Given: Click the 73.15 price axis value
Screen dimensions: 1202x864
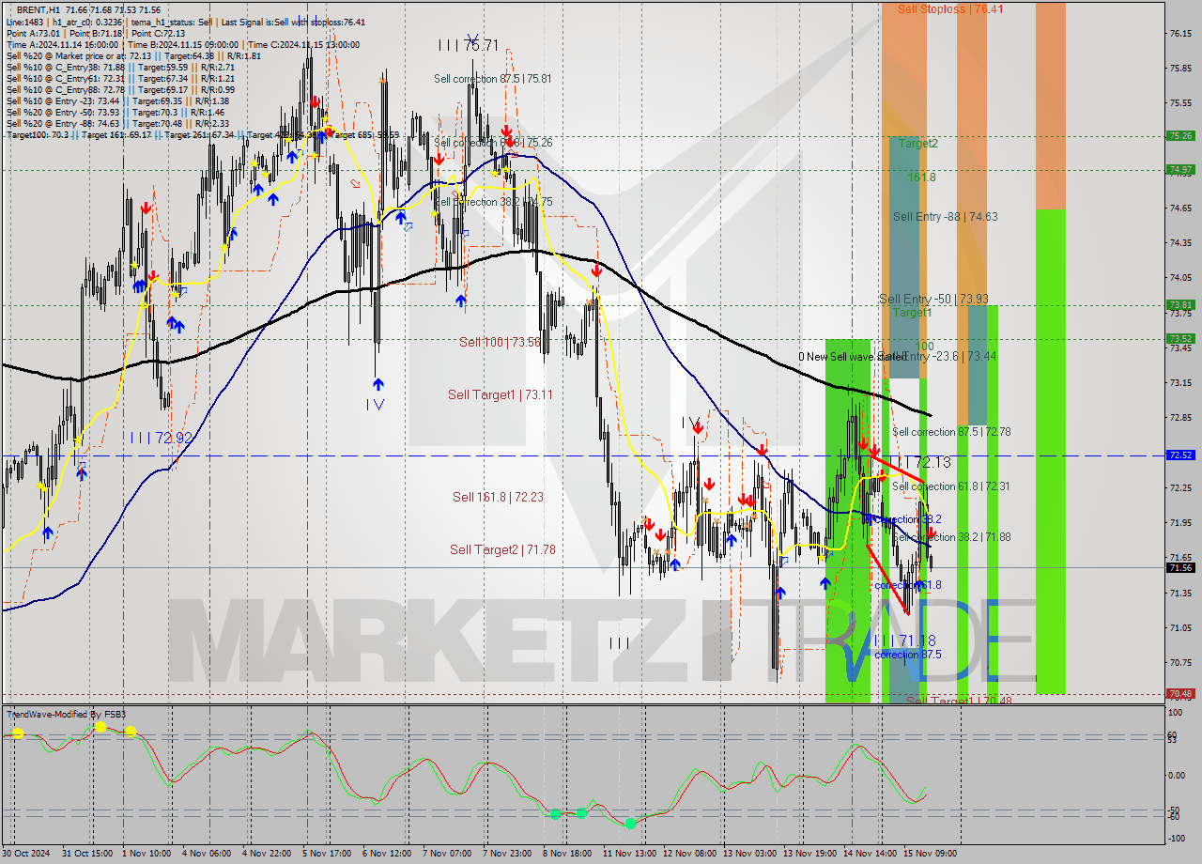Looking at the screenshot, I should (x=1180, y=382).
